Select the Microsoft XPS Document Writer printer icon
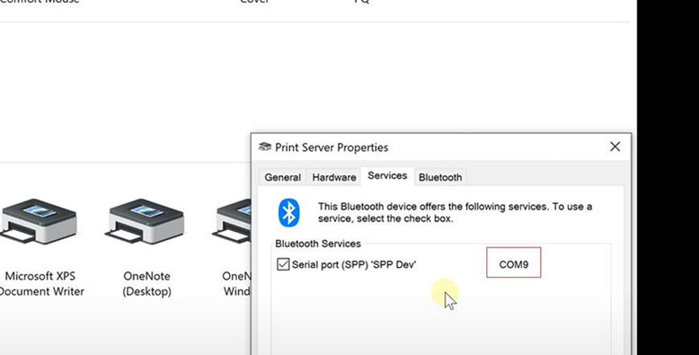This screenshot has width=699, height=355. pyautogui.click(x=39, y=221)
